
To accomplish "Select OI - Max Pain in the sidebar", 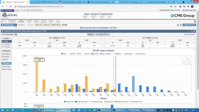I will (6, 47).
